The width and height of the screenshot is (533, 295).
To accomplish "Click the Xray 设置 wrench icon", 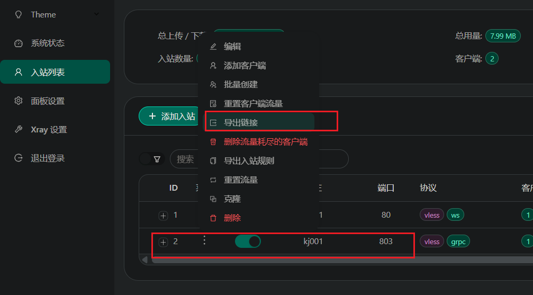I will tap(19, 129).
